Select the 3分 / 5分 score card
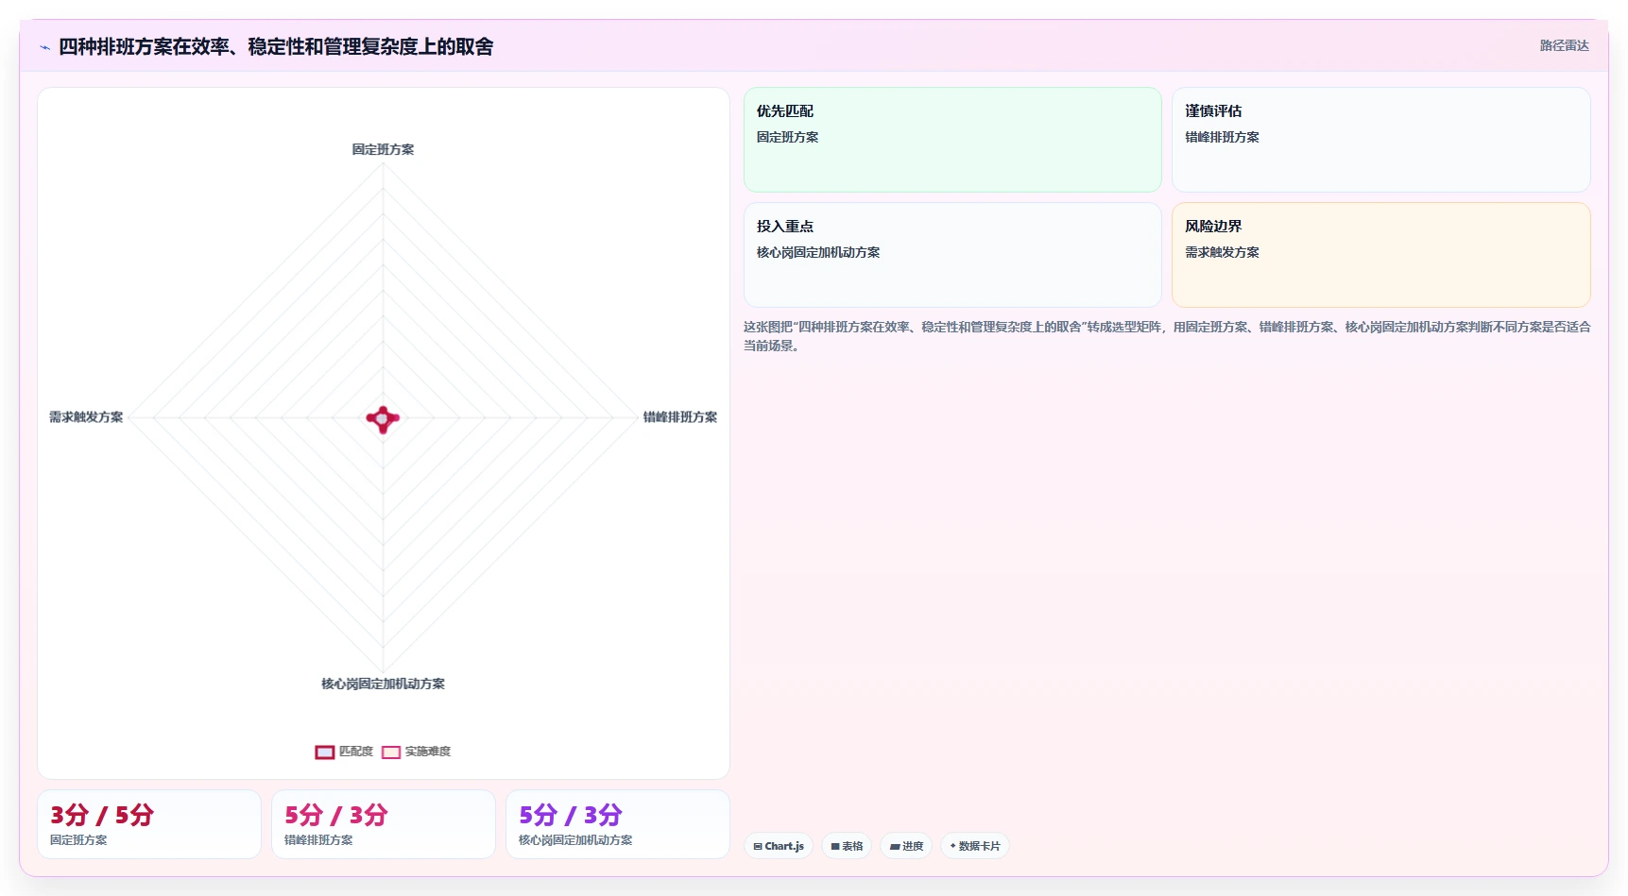Viewport: 1628px width, 896px height. (149, 824)
